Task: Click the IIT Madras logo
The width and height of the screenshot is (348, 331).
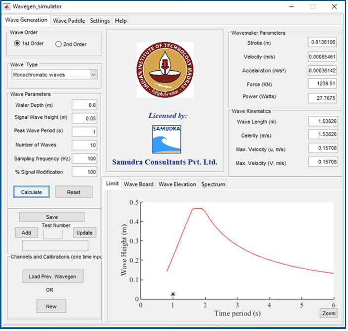Action: [x=165, y=70]
